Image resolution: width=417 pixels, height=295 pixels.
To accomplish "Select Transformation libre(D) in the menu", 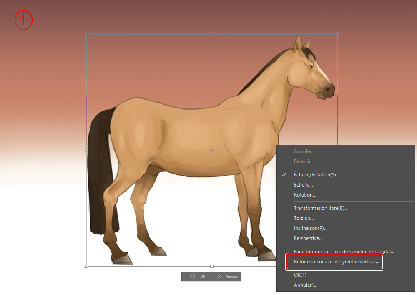I will pos(321,208).
